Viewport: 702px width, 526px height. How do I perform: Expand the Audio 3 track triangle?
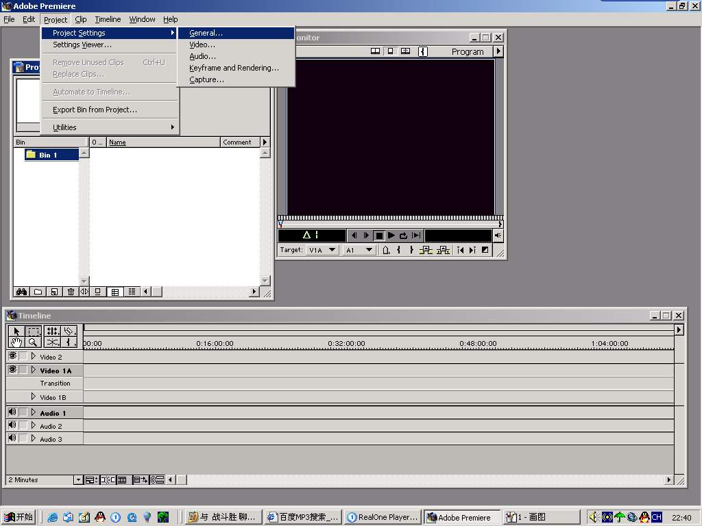[x=33, y=438]
